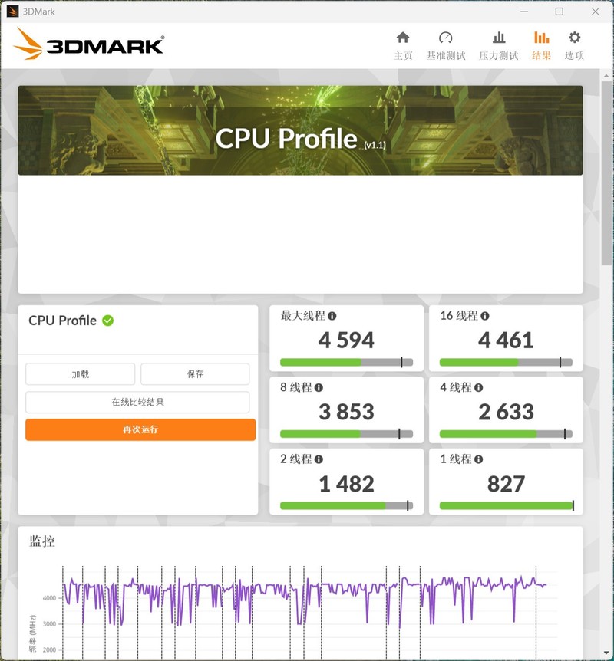Click the 3DMark logo
The width and height of the screenshot is (614, 661).
point(88,44)
